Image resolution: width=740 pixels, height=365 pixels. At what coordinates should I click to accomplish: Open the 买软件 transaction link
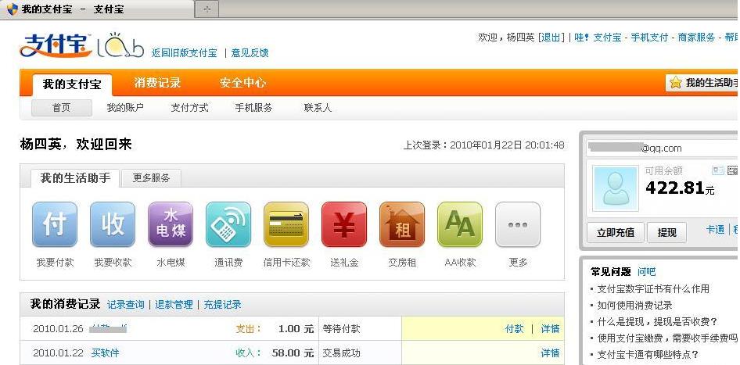pyautogui.click(x=106, y=352)
